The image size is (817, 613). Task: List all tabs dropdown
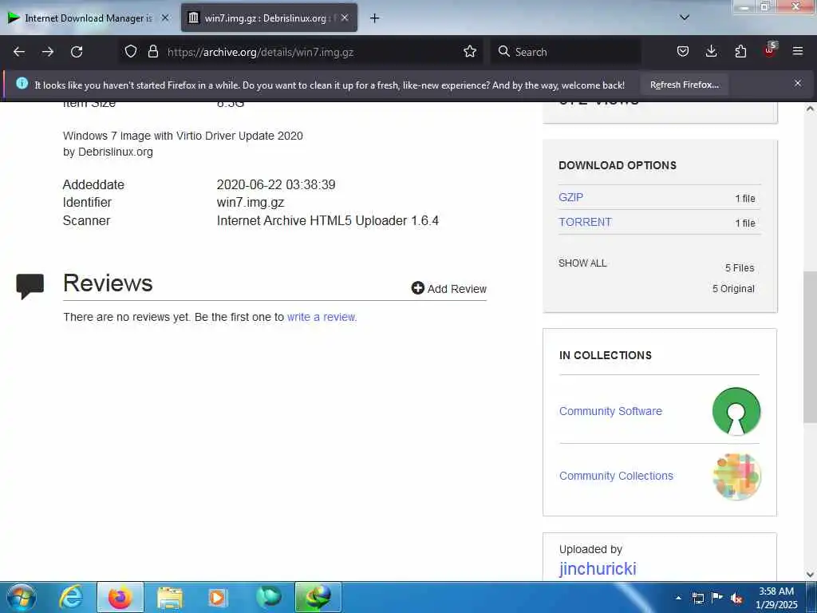(685, 18)
